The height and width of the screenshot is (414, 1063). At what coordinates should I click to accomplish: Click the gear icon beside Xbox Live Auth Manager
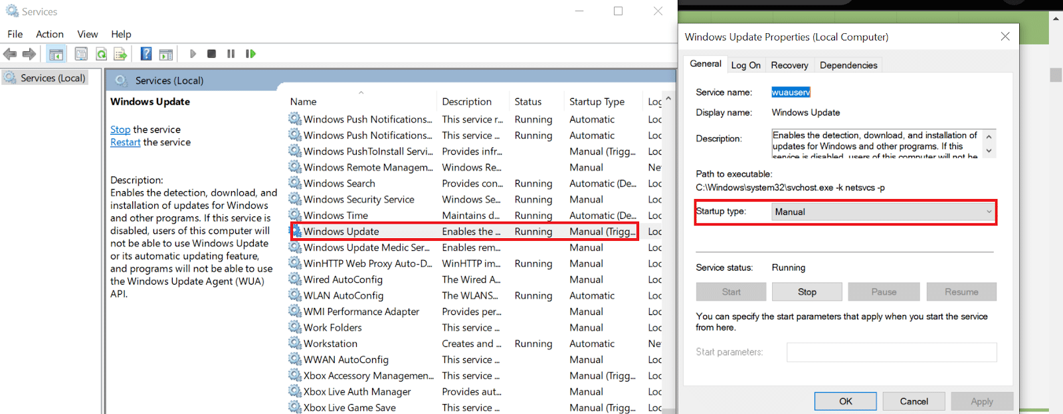tap(295, 391)
